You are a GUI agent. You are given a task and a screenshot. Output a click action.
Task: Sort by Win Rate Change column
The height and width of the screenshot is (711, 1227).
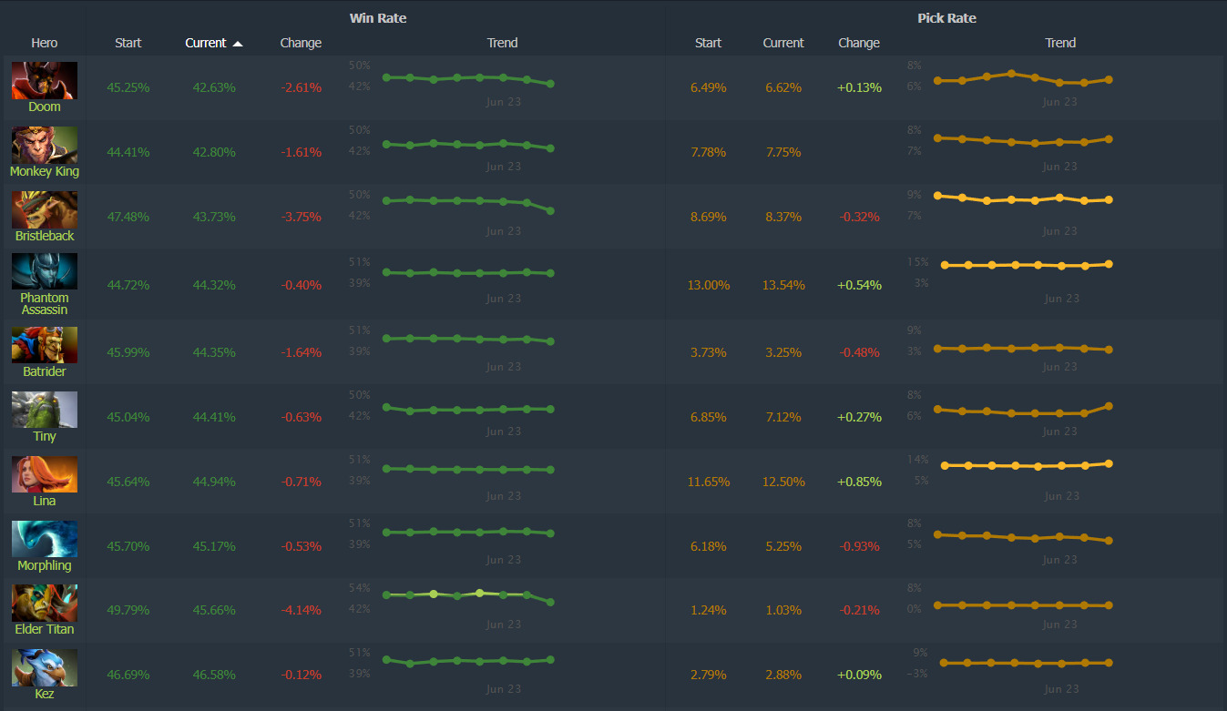coord(301,43)
